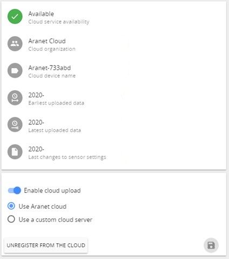Click the Aranet-733abd device name
The image size is (229, 259).
[x=50, y=68]
